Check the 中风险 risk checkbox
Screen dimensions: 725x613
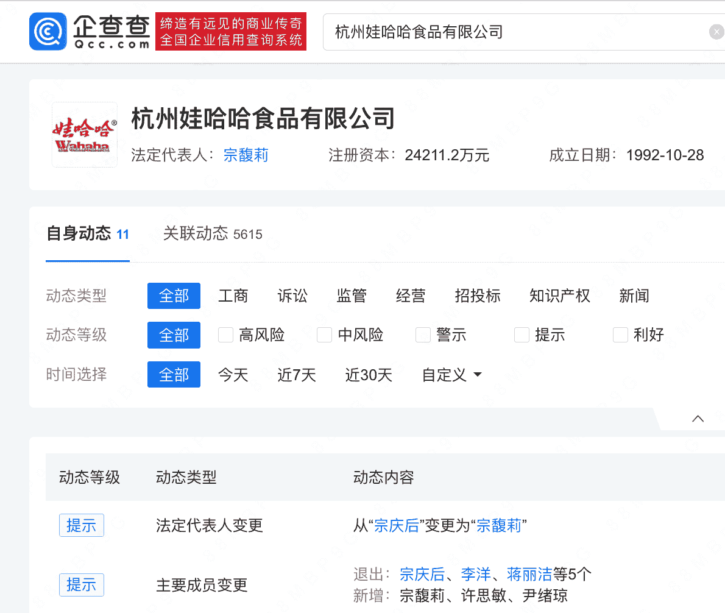pos(324,335)
